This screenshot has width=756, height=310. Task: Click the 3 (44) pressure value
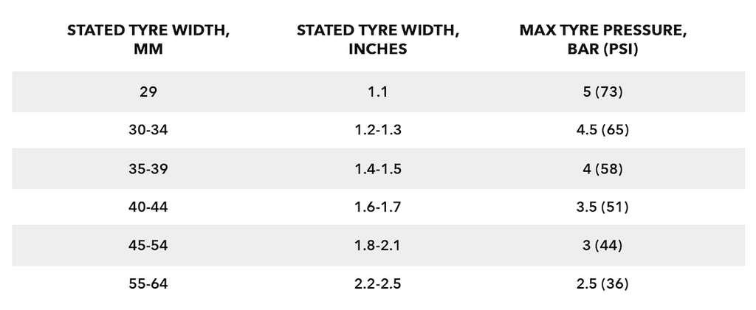click(603, 245)
